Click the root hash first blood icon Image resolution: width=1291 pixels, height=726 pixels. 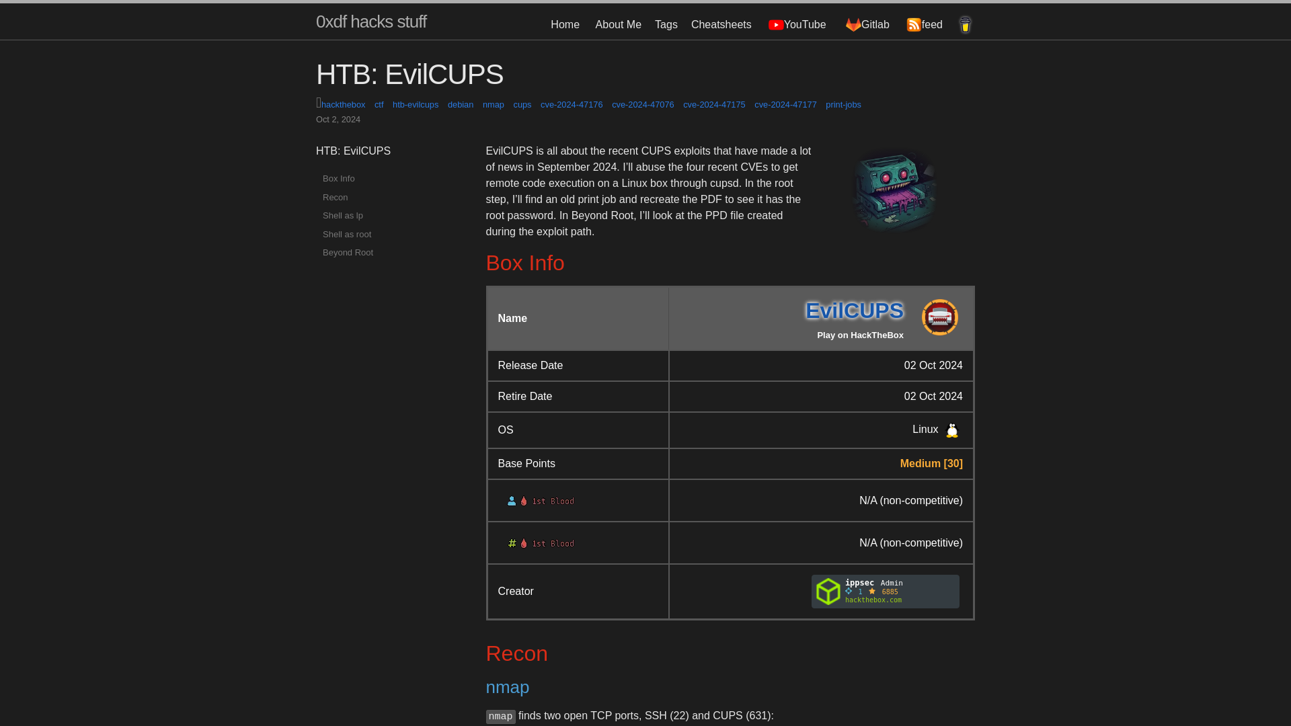tap(512, 543)
